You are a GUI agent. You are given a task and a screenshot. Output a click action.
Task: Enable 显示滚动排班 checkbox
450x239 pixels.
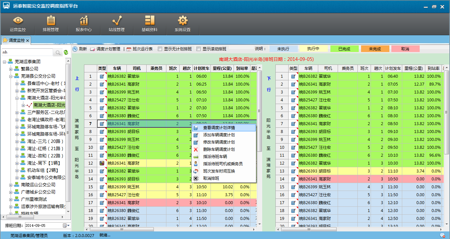[199, 49]
